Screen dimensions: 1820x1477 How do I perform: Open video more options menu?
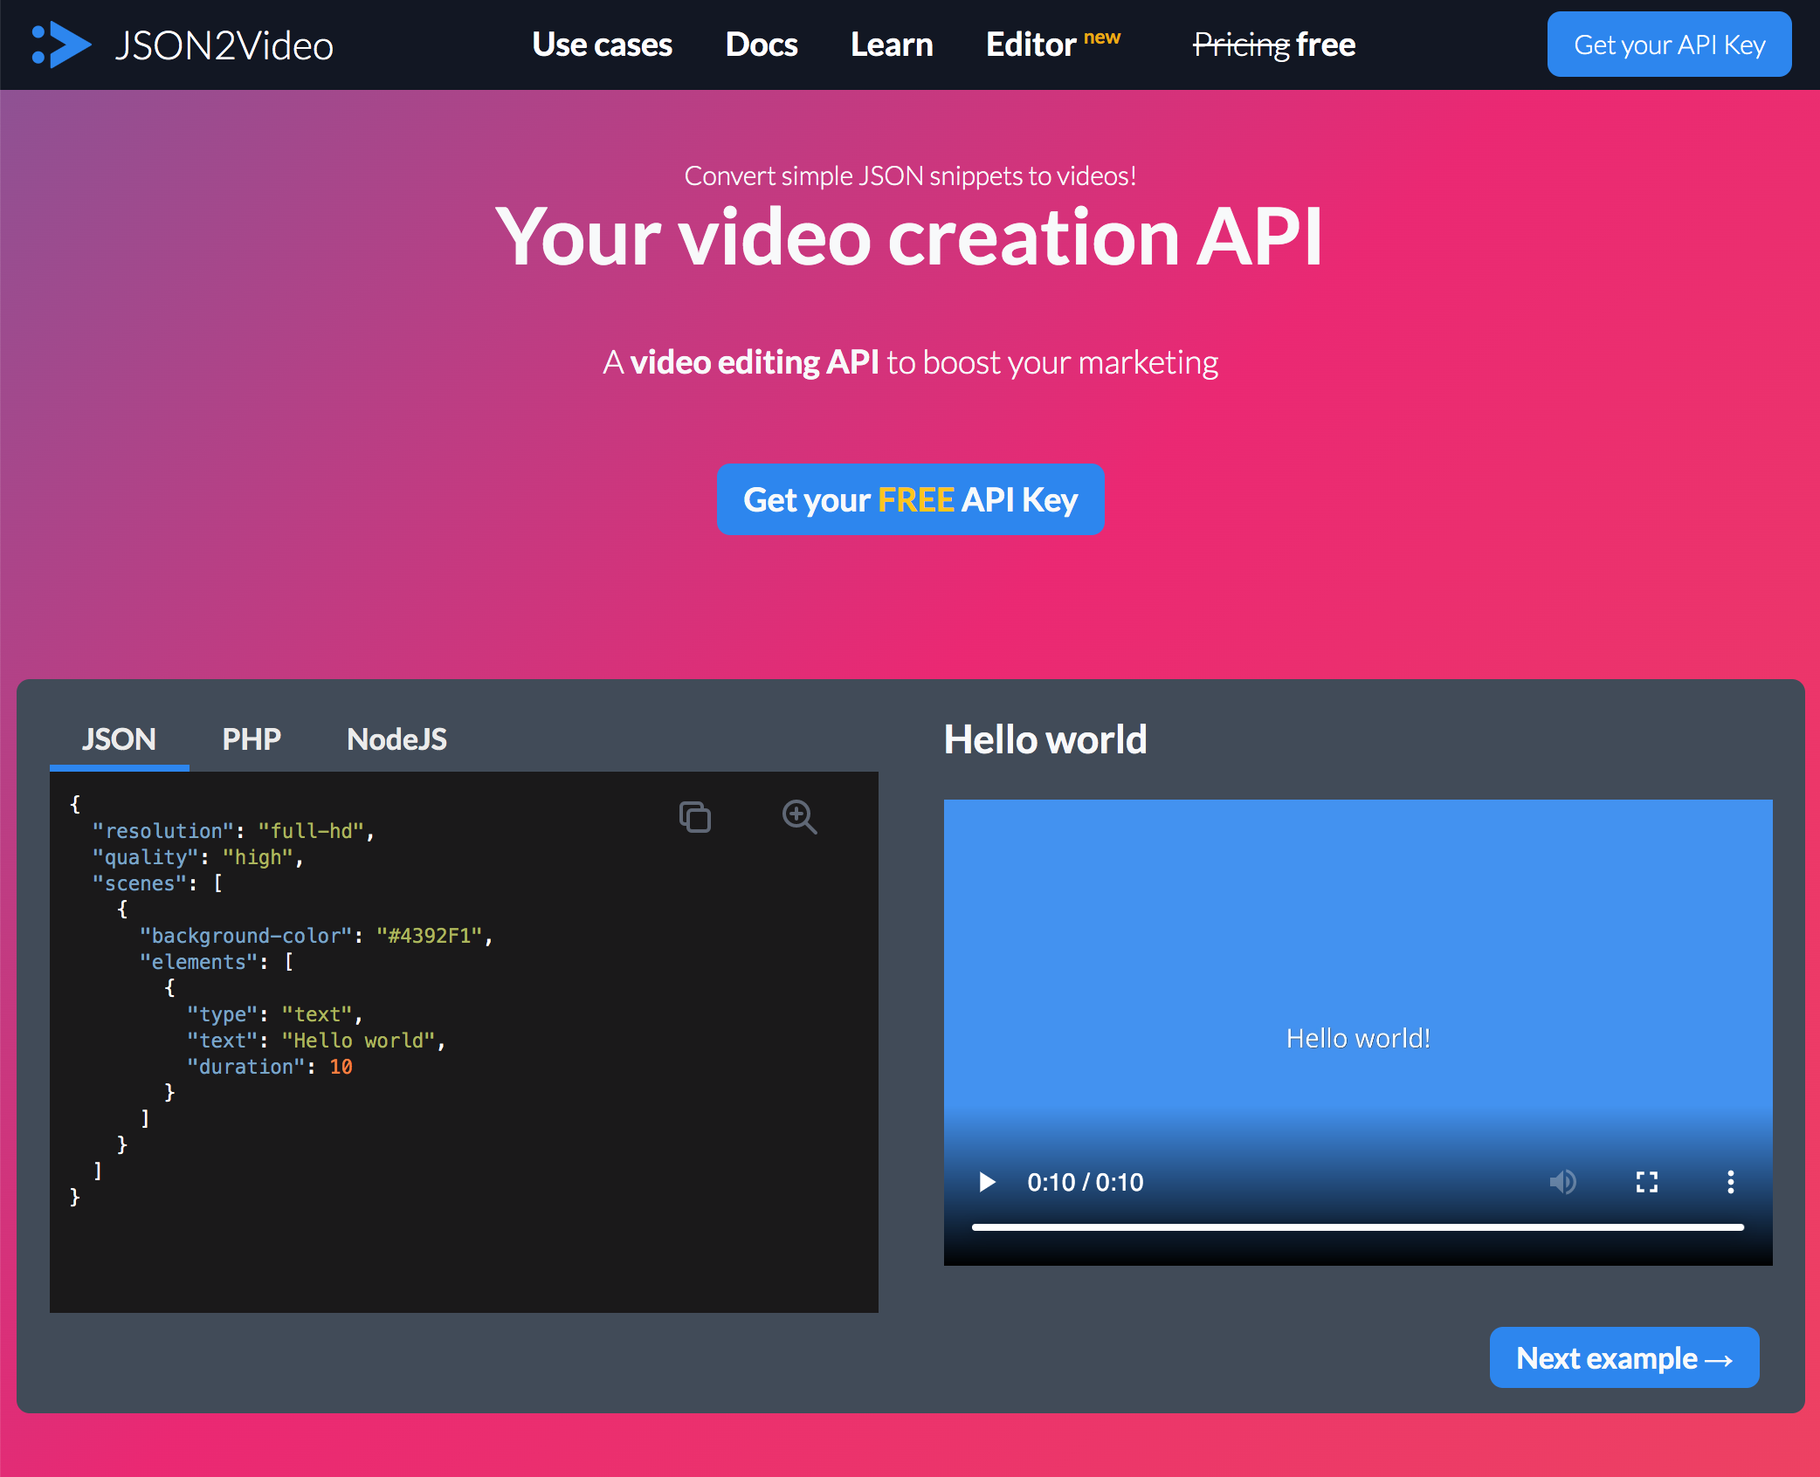click(1730, 1182)
